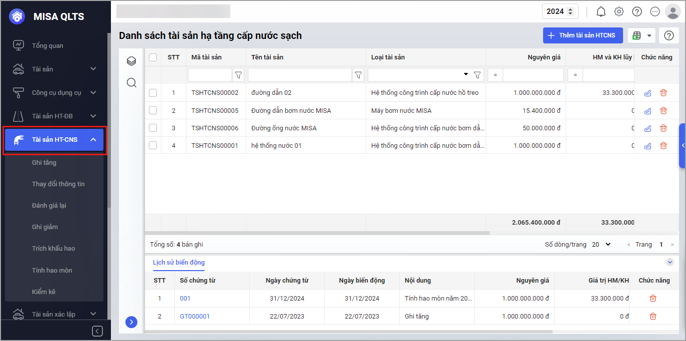The image size is (686, 341).
Task: Tick the checkbox for row TSHTCNS00002
Action: click(x=153, y=93)
